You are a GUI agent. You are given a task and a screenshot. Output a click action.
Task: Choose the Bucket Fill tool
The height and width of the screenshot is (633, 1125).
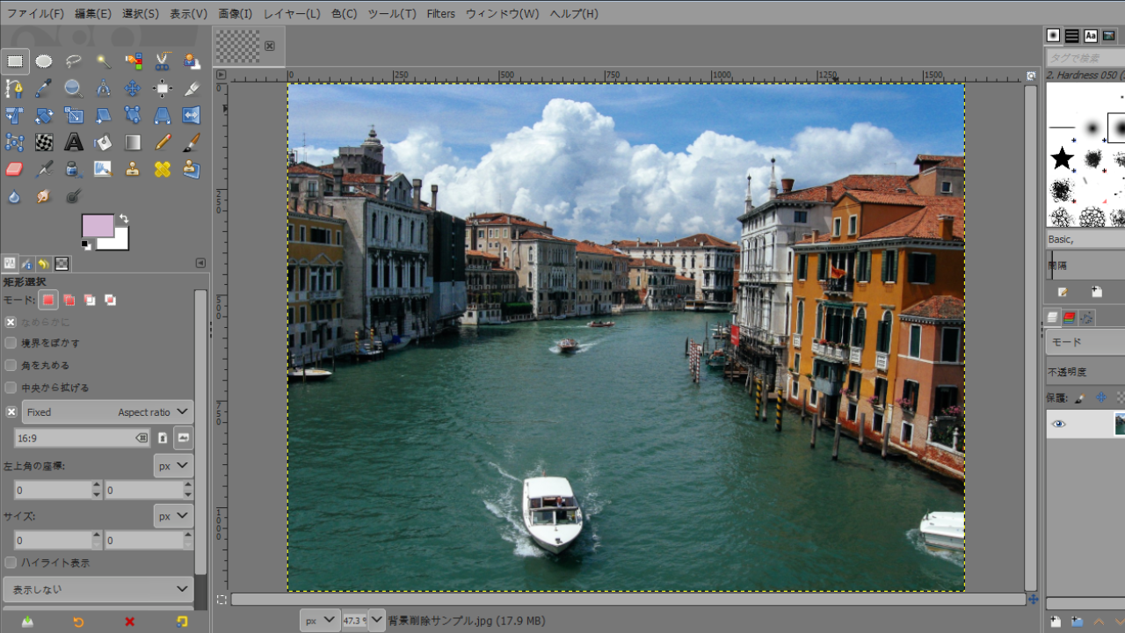tap(103, 142)
